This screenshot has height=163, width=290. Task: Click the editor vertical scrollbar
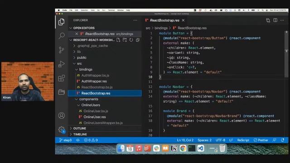click(x=286, y=54)
